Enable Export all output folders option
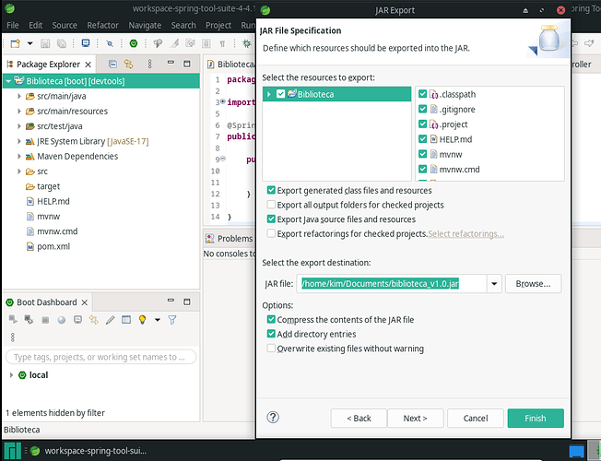 271,205
